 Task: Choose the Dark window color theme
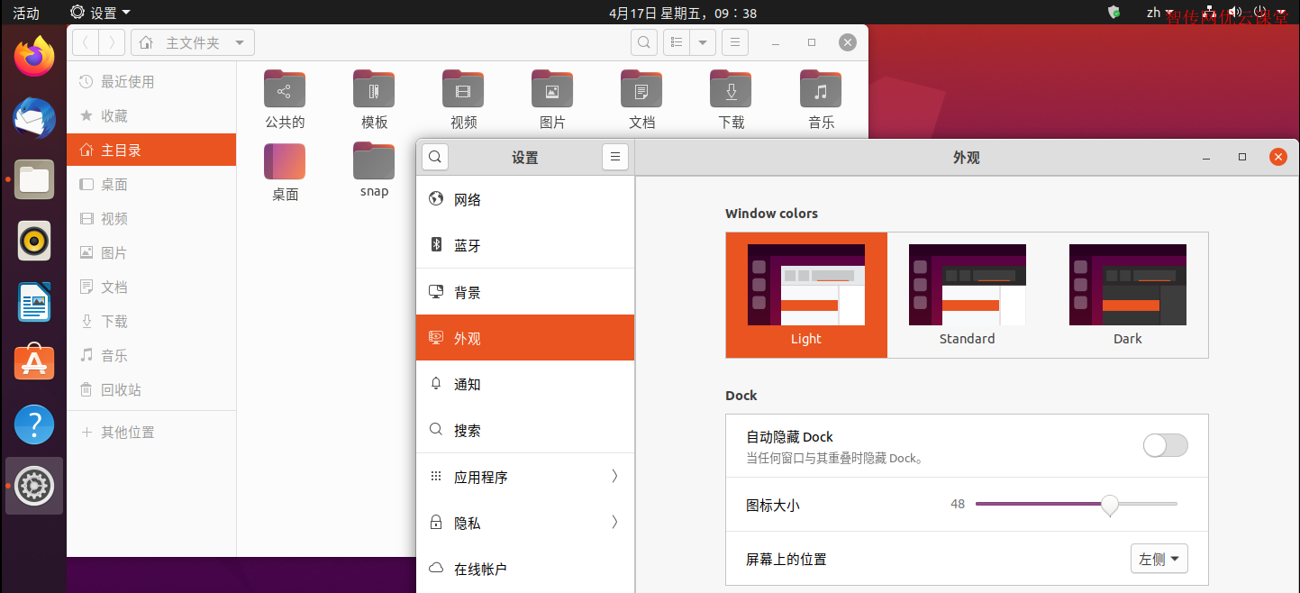[x=1127, y=295]
